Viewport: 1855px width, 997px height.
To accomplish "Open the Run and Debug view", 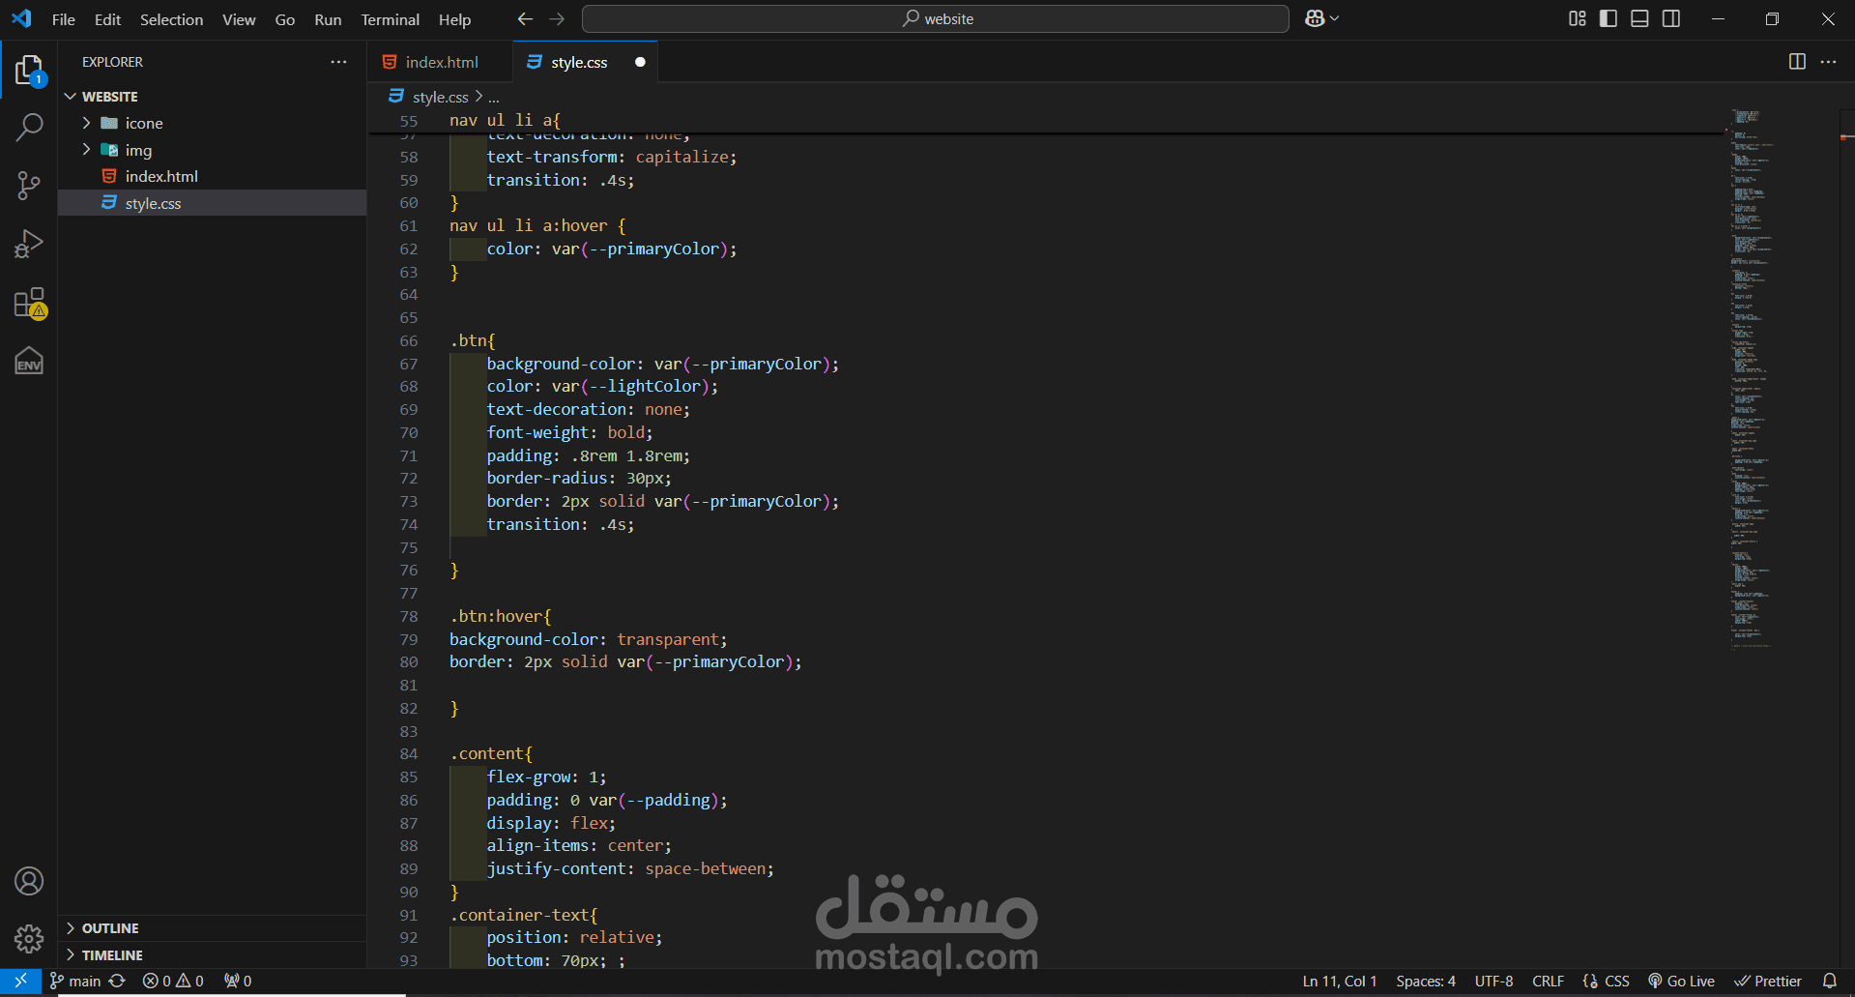I will (29, 244).
